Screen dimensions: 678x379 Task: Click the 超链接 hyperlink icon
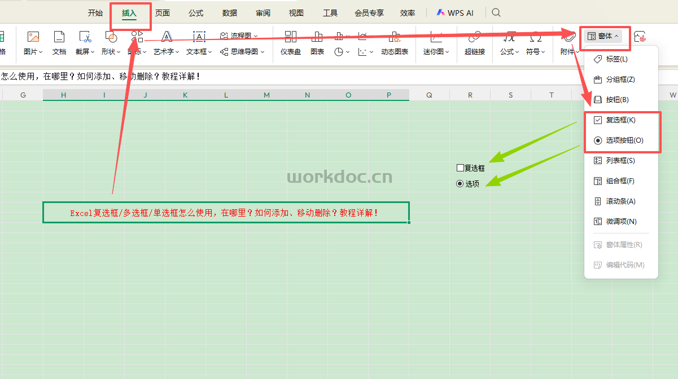tap(475, 37)
